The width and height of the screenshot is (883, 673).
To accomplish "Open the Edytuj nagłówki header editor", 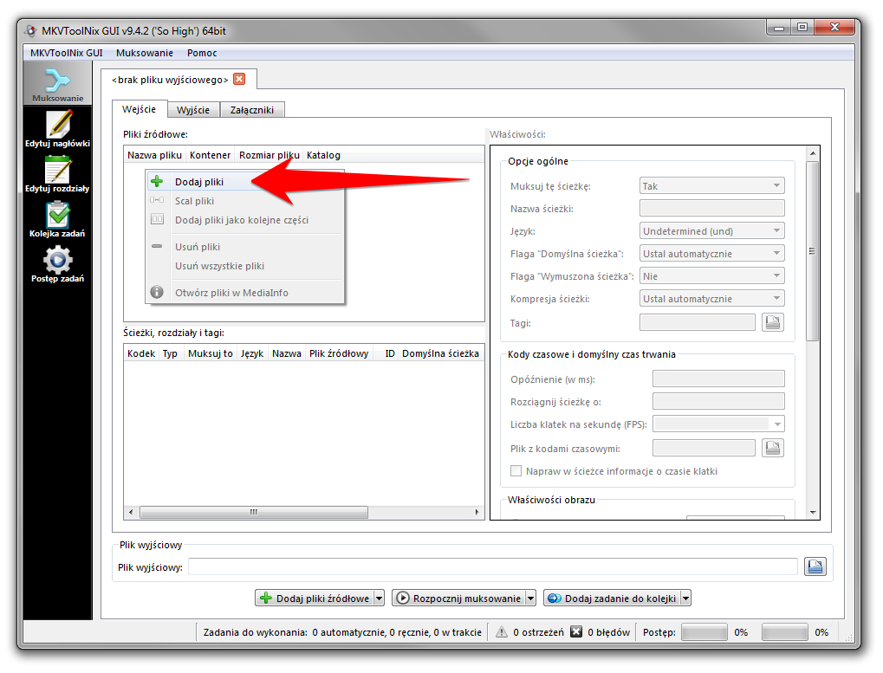I will 57,129.
